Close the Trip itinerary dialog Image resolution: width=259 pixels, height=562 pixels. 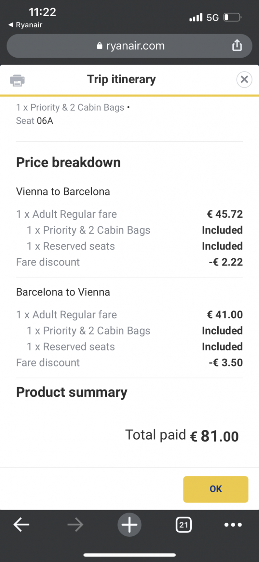pyautogui.click(x=244, y=79)
